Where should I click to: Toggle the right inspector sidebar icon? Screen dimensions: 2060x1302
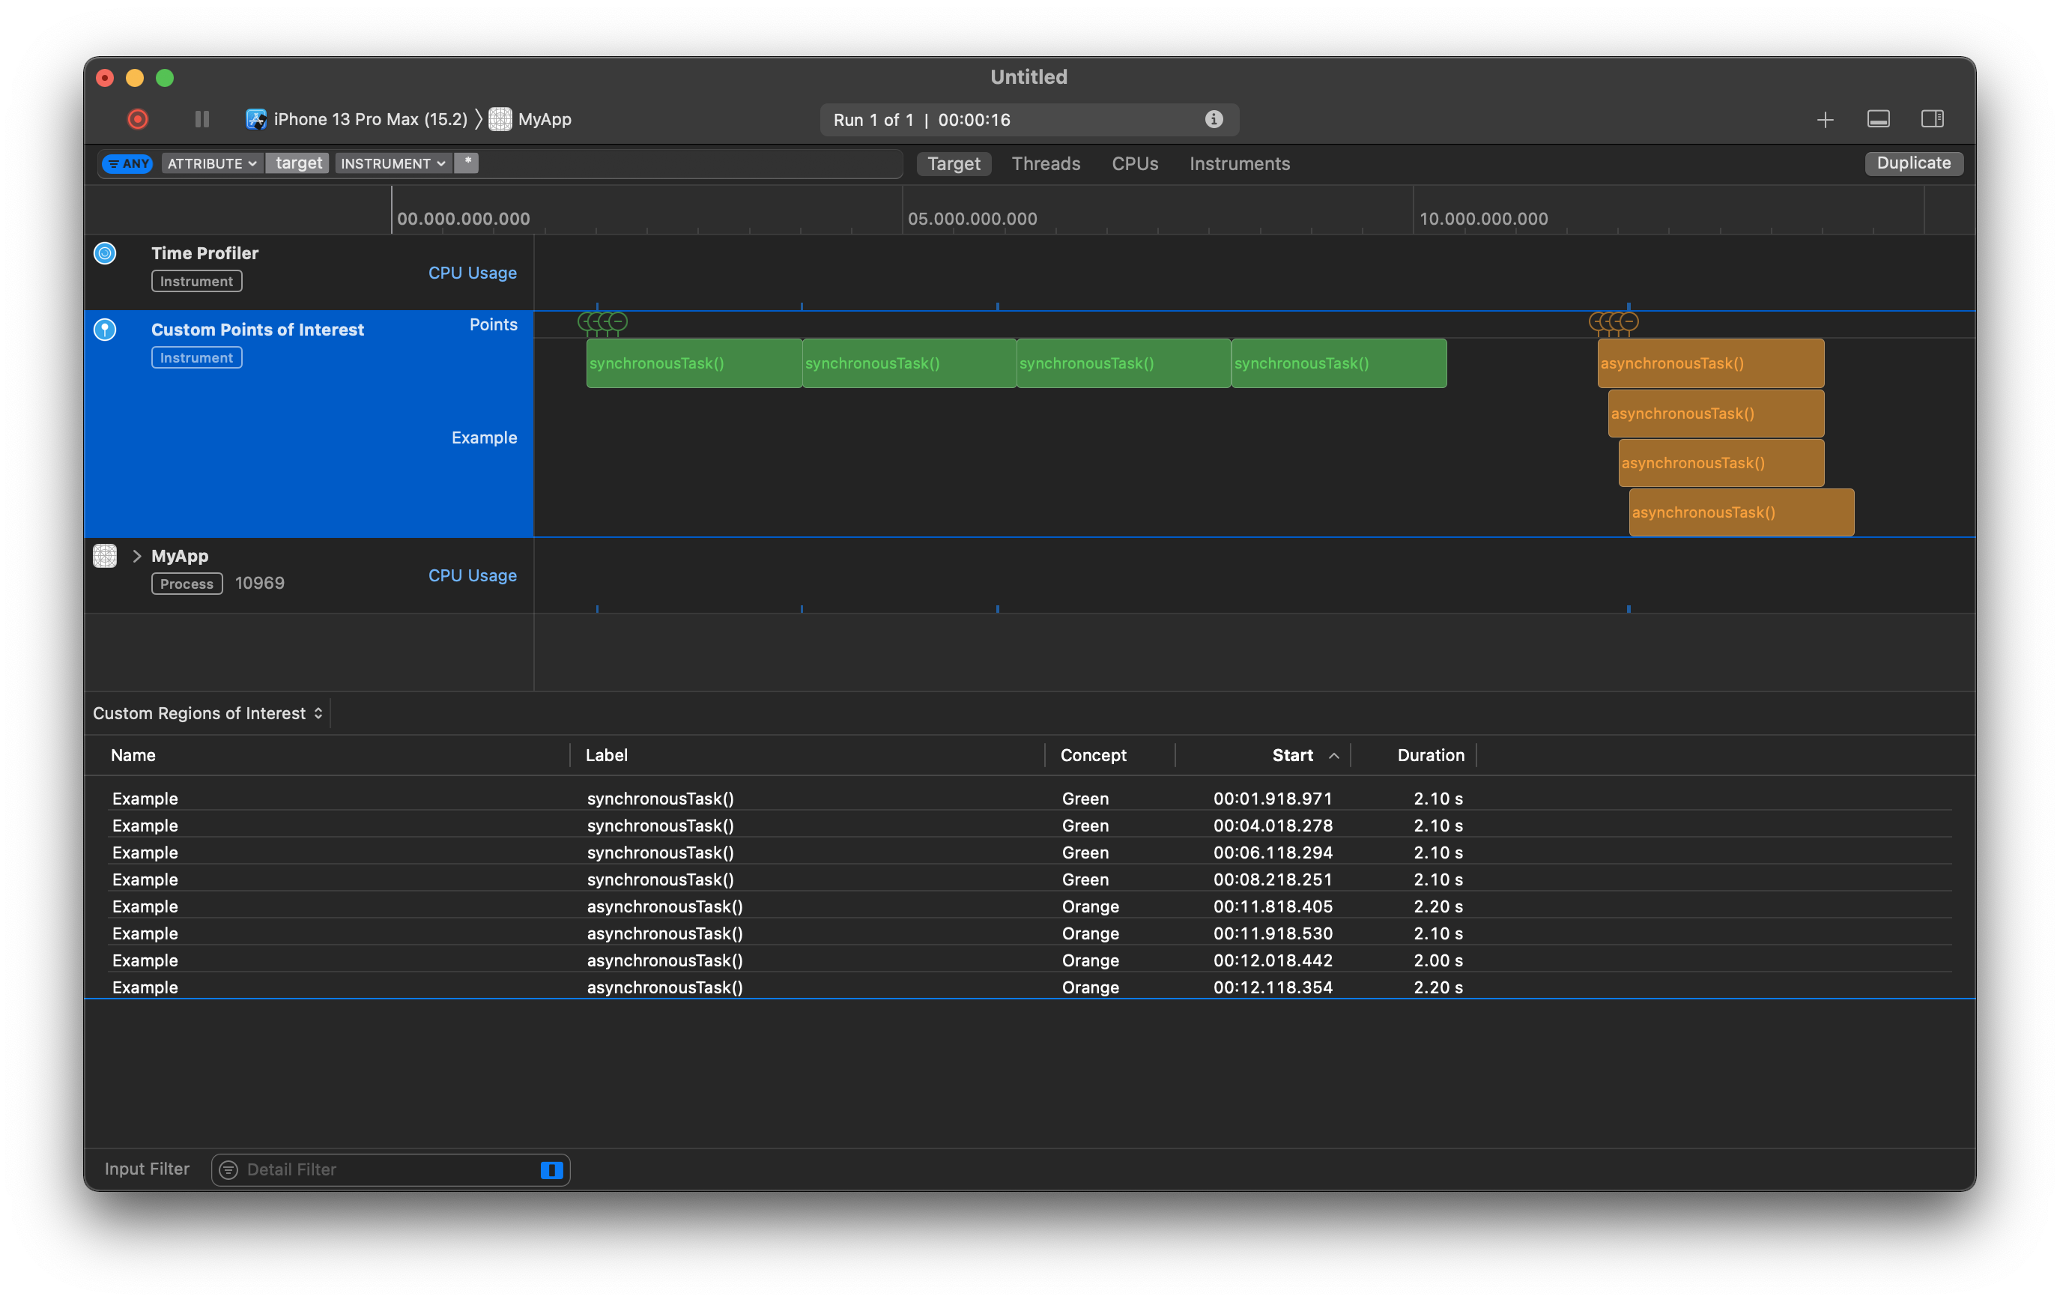click(1932, 120)
